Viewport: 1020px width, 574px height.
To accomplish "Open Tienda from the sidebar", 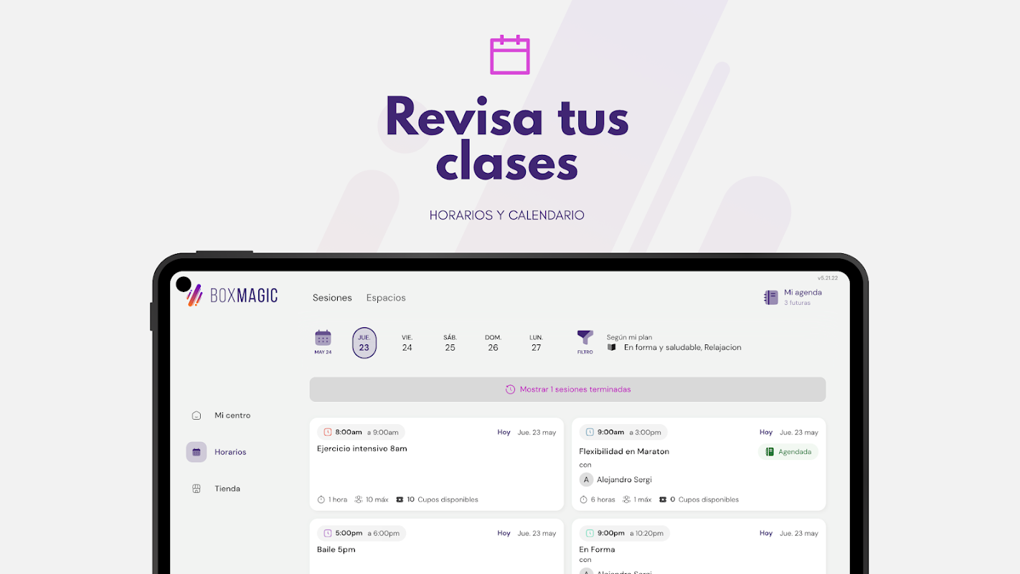I will coord(227,489).
